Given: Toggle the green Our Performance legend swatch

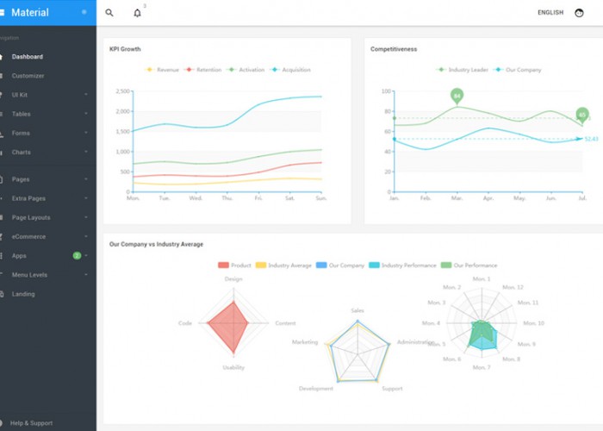Looking at the screenshot, I should (446, 265).
